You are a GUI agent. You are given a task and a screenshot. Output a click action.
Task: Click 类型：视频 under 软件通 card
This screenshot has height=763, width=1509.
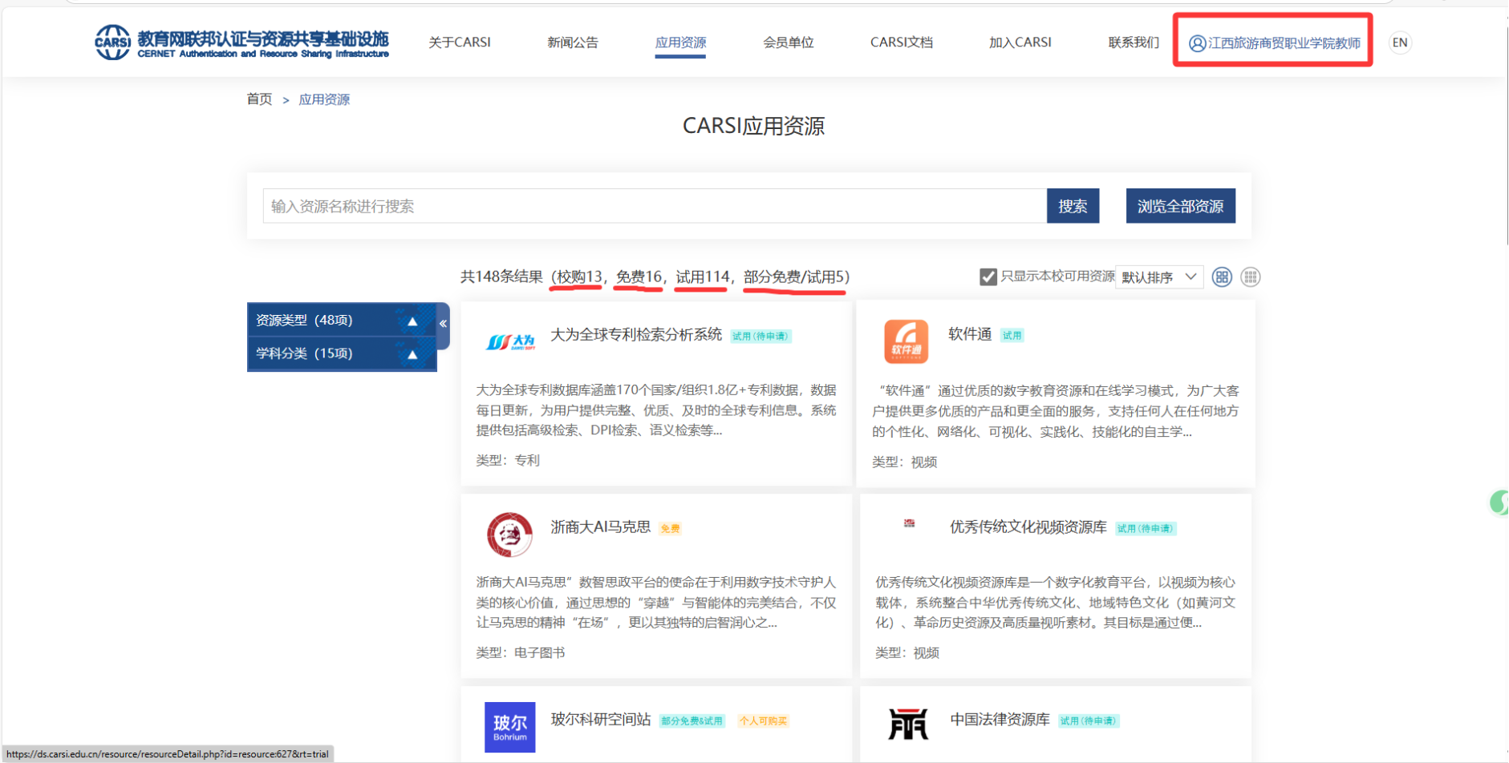click(904, 462)
